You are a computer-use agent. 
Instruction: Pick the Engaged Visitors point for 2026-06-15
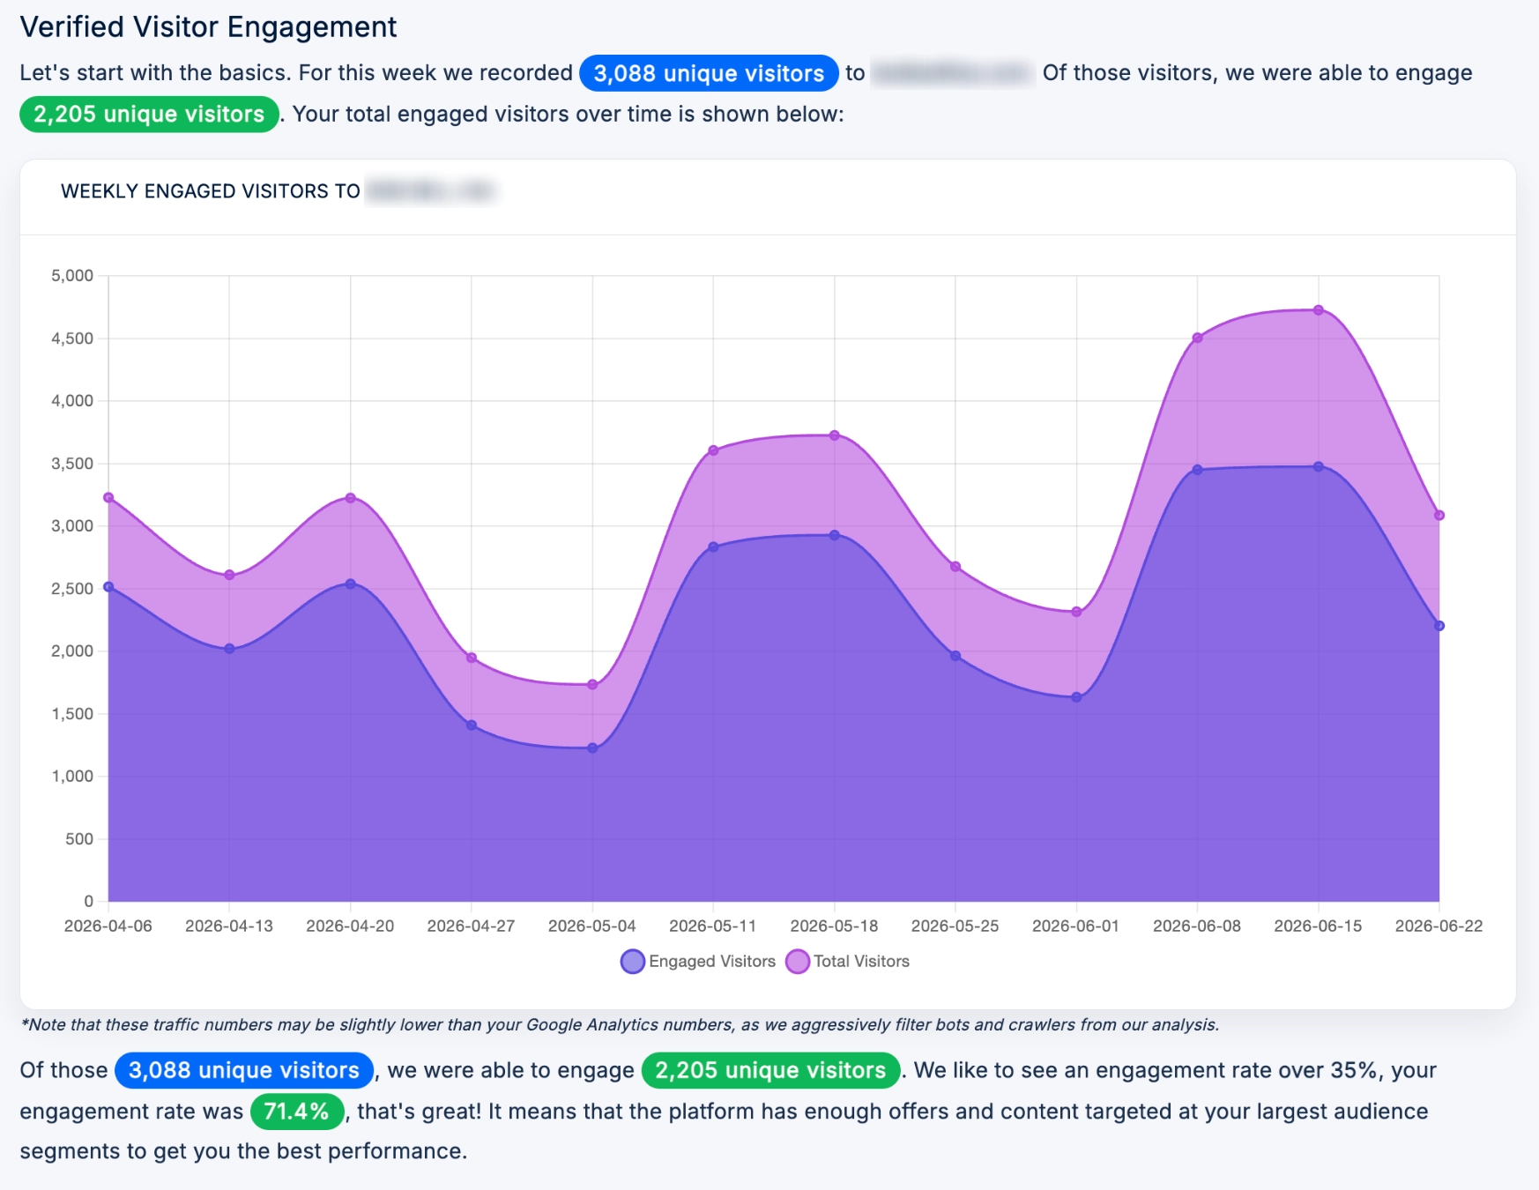(x=1319, y=466)
